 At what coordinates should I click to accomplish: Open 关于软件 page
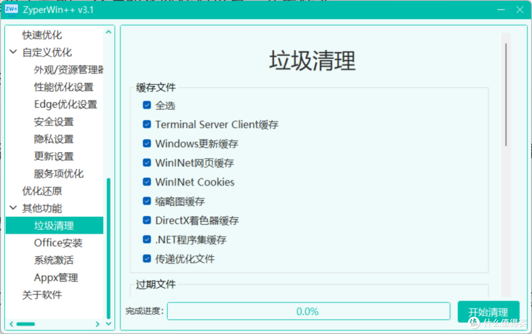point(42,295)
